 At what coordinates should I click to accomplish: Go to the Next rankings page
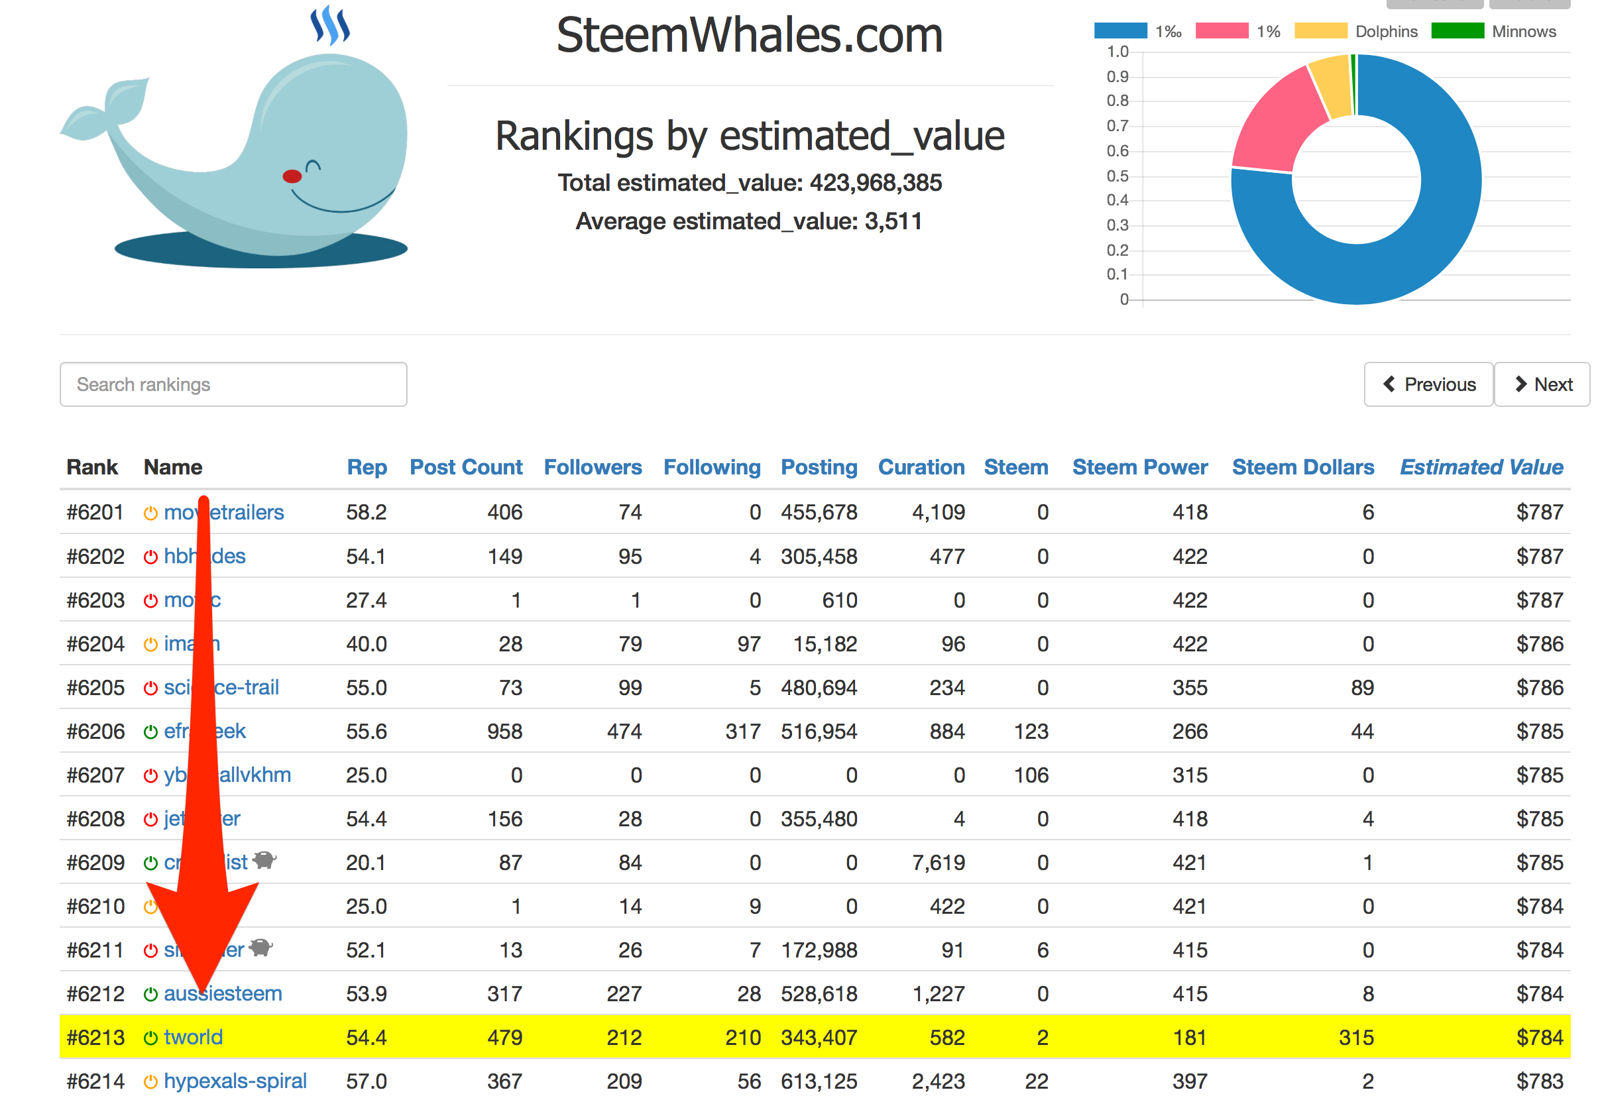point(1542,384)
